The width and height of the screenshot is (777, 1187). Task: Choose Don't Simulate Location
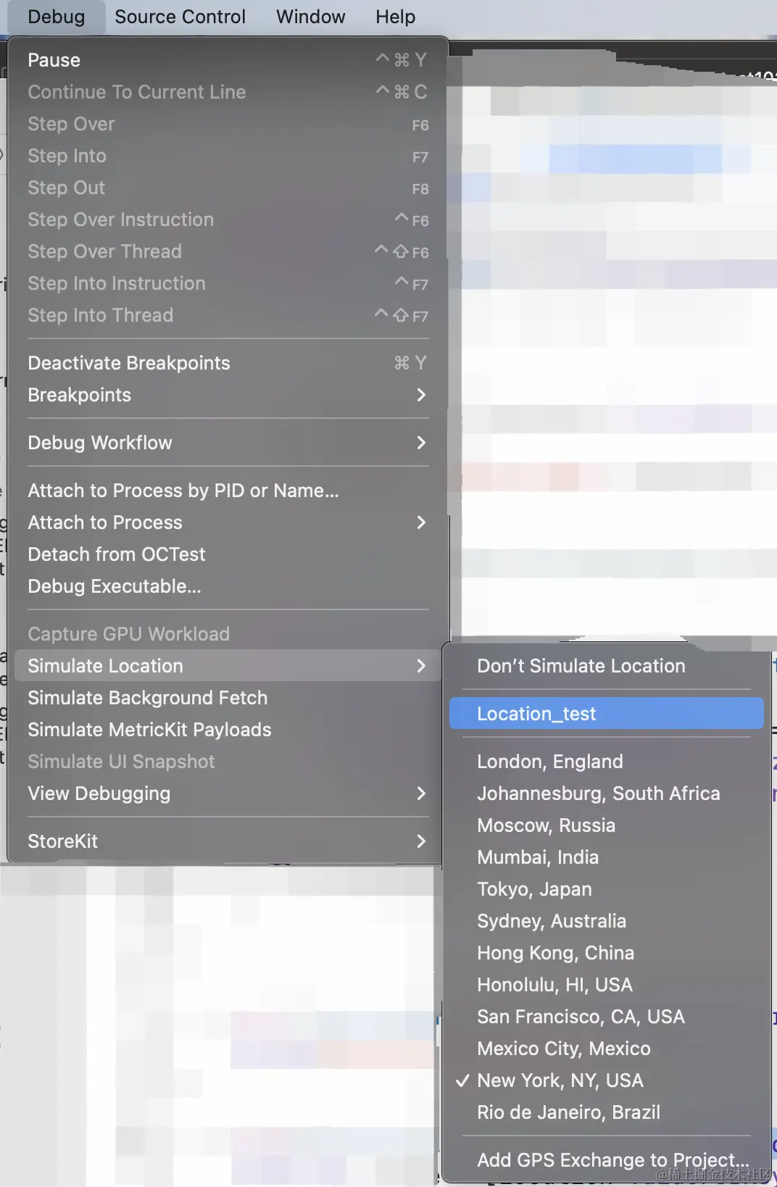[607, 666]
